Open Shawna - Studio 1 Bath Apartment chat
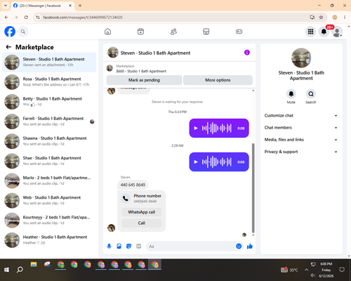351x281 pixels. tap(49, 141)
